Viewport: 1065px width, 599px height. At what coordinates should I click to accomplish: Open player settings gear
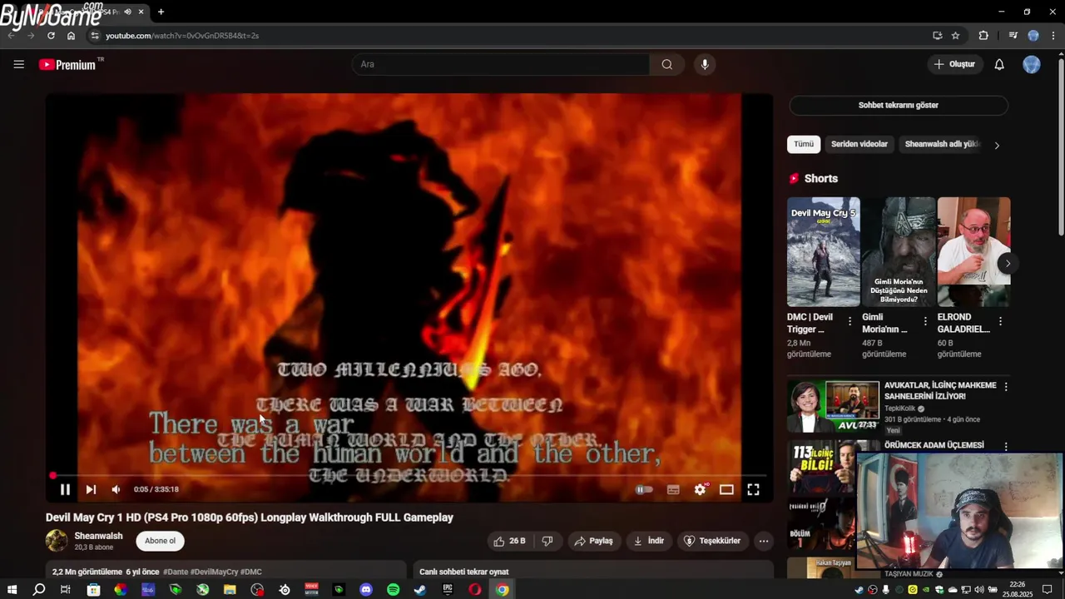click(700, 489)
